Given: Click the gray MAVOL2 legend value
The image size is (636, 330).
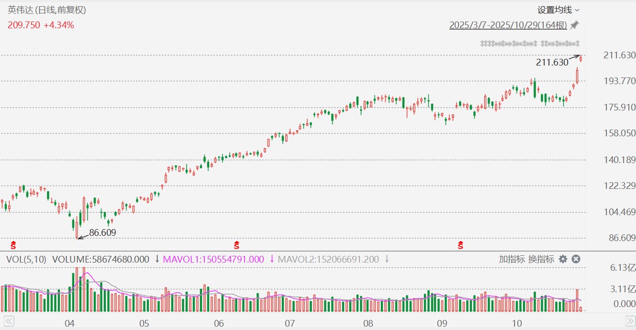Looking at the screenshot, I should pyautogui.click(x=328, y=259).
